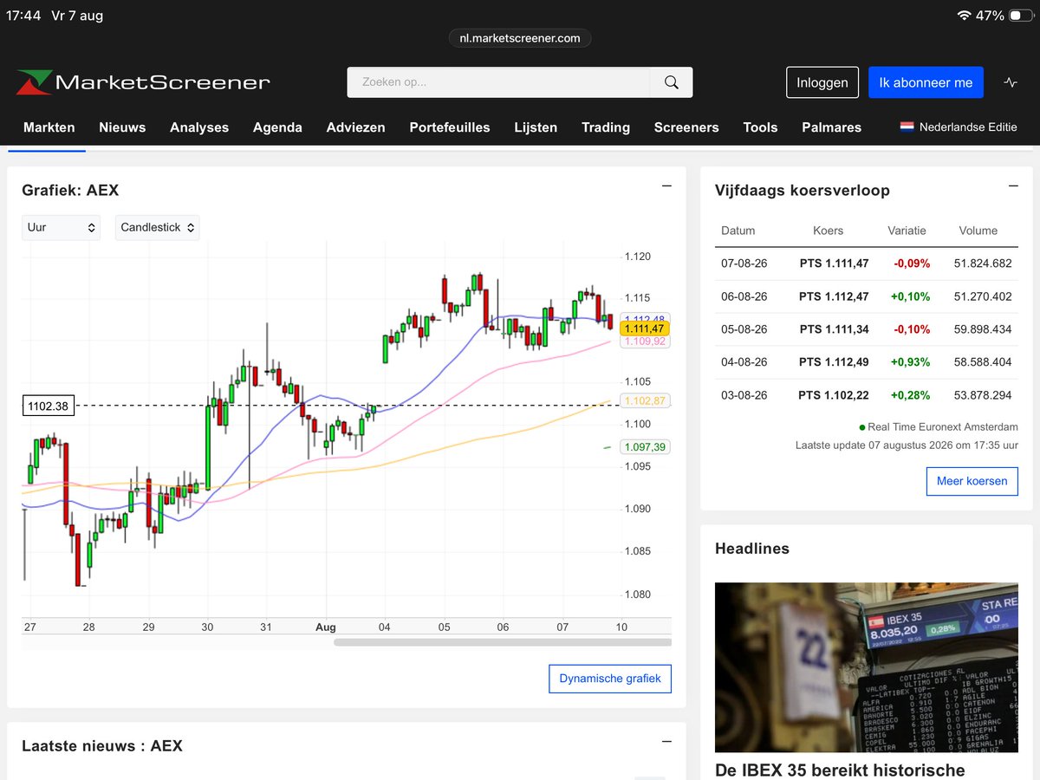Click the 53.878.294 volume cell
The width and height of the screenshot is (1040, 780).
(x=983, y=395)
